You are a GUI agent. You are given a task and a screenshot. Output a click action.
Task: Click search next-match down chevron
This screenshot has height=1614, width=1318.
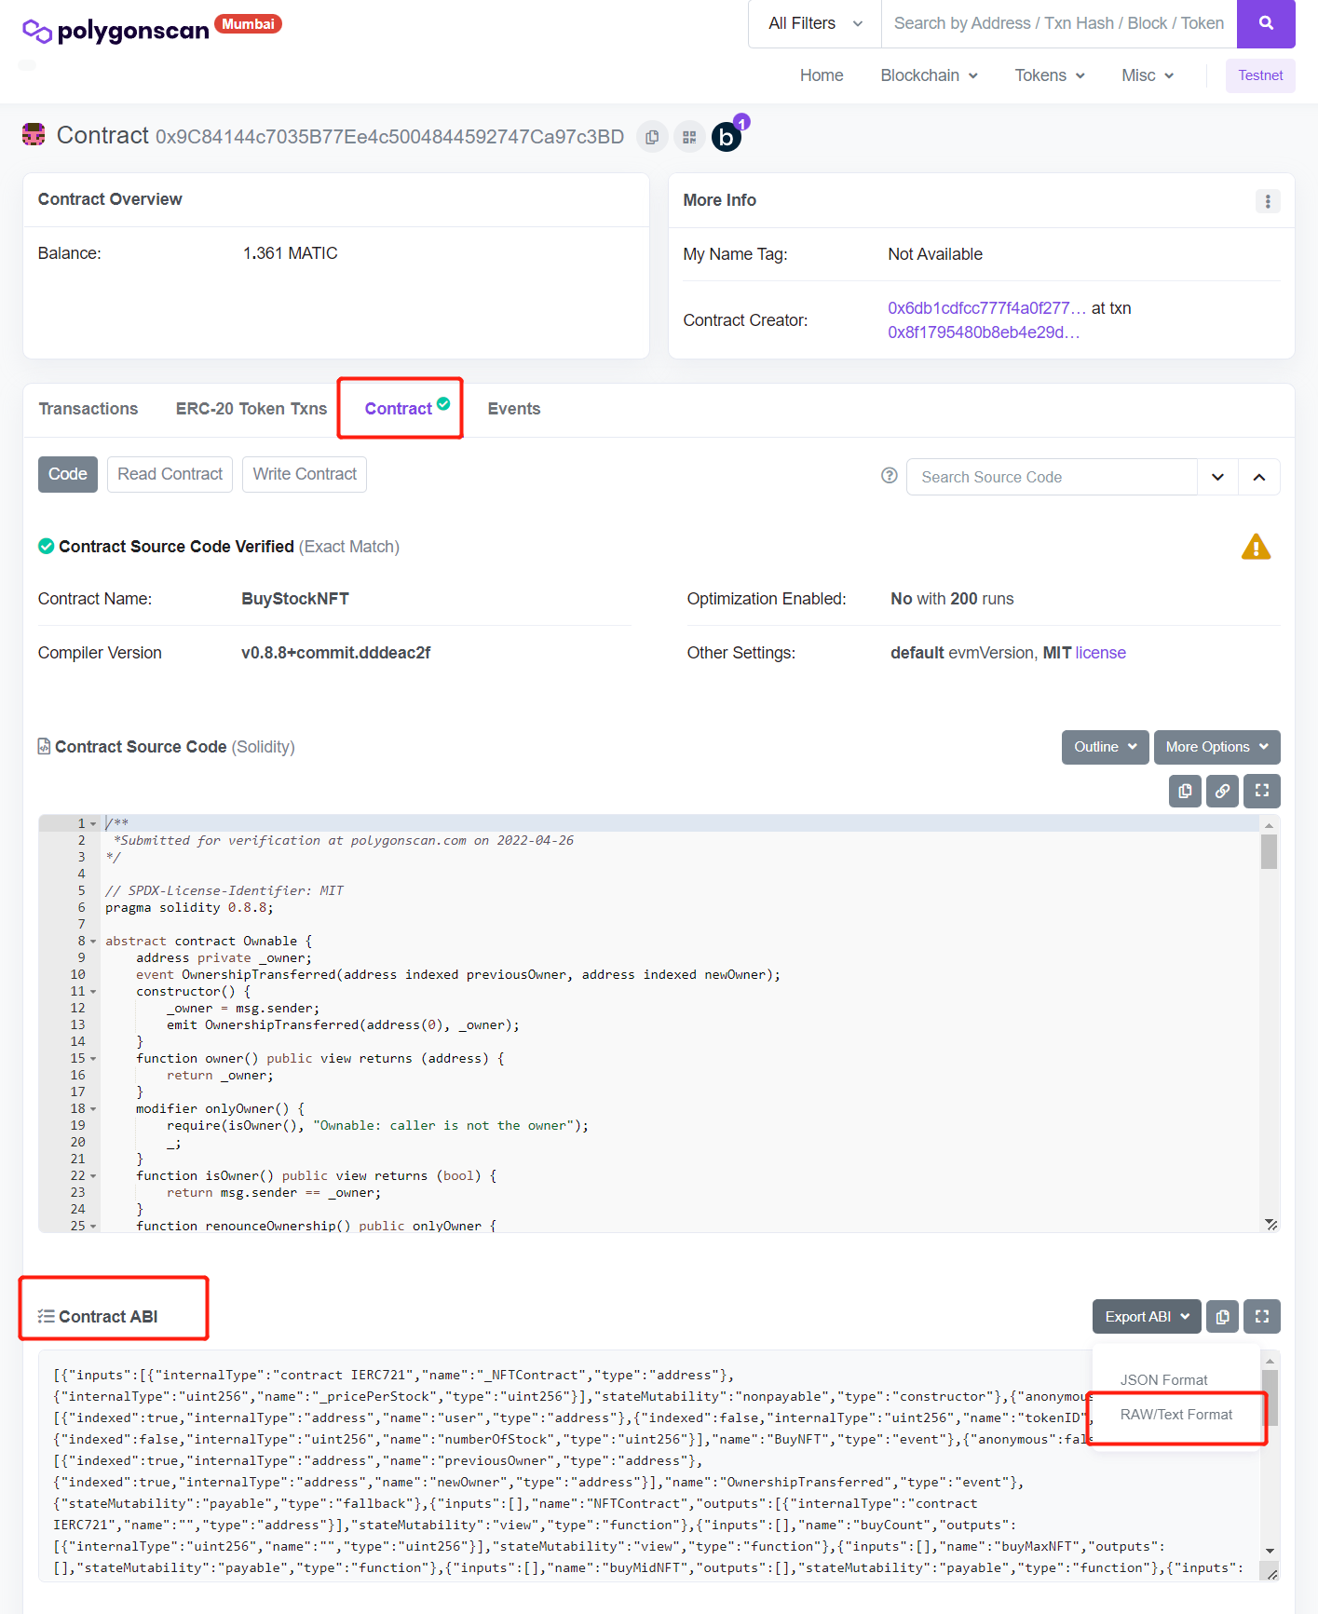[1217, 477]
